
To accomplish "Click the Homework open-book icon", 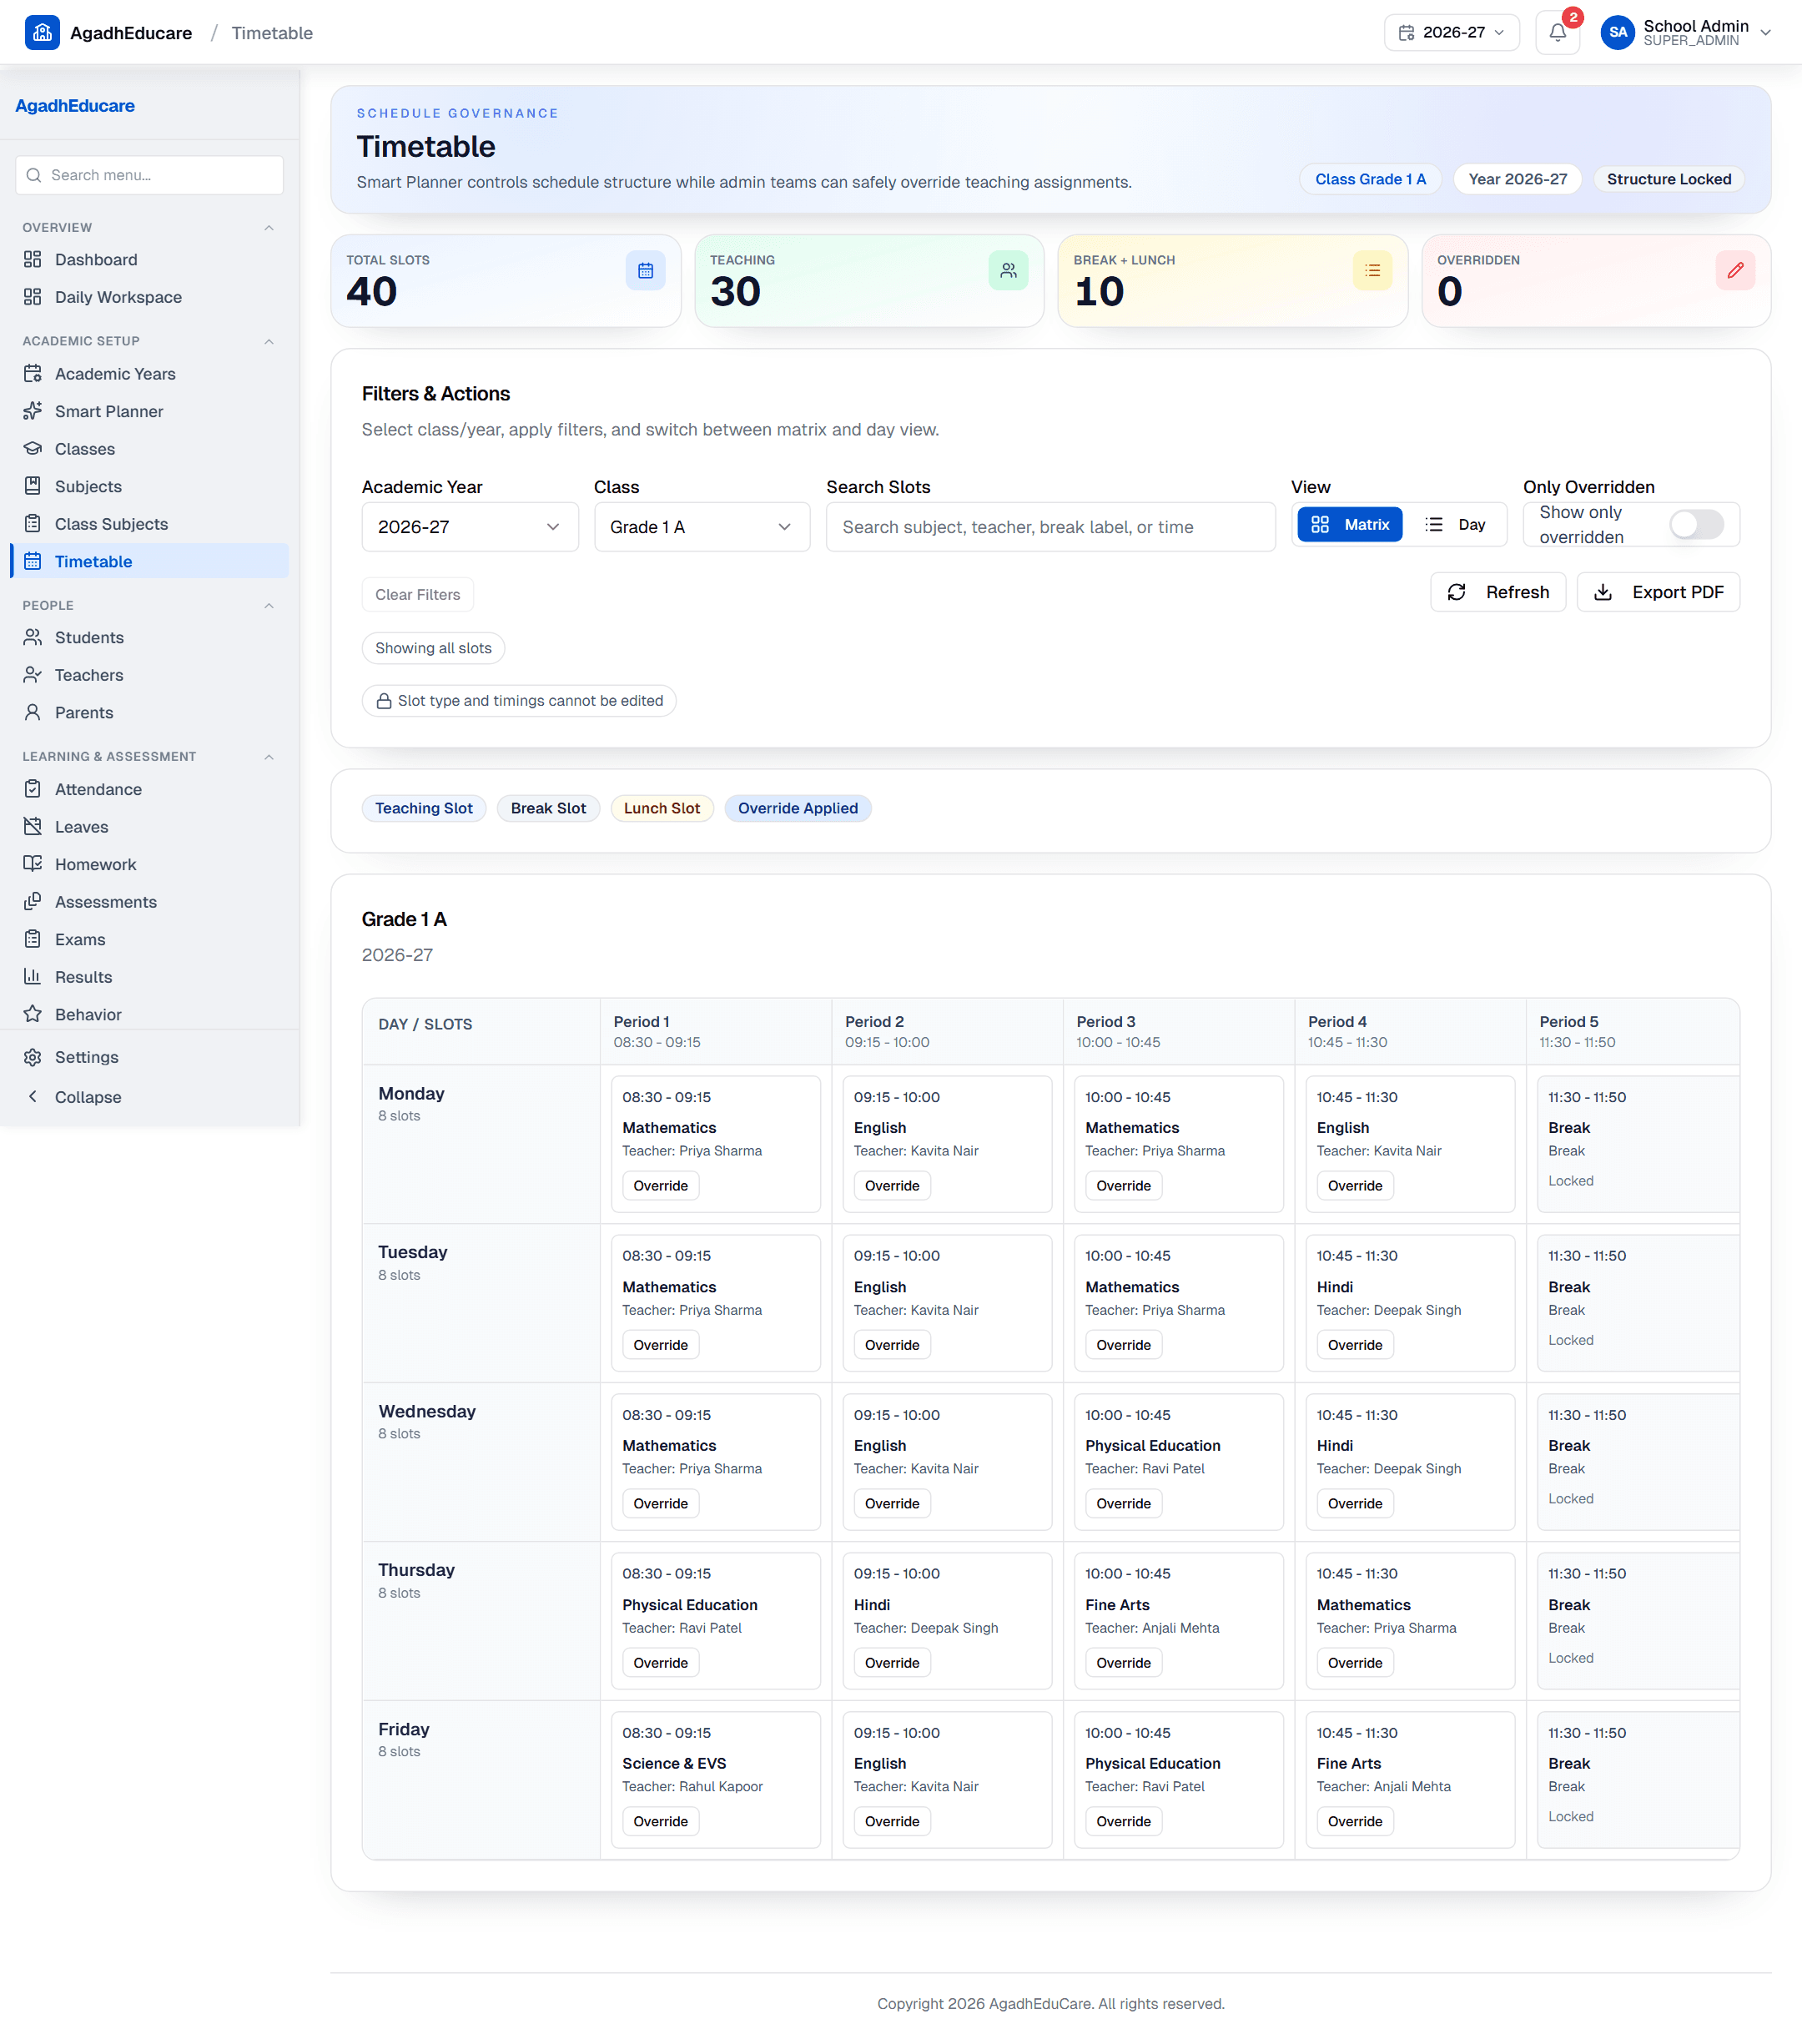I will coord(33,864).
